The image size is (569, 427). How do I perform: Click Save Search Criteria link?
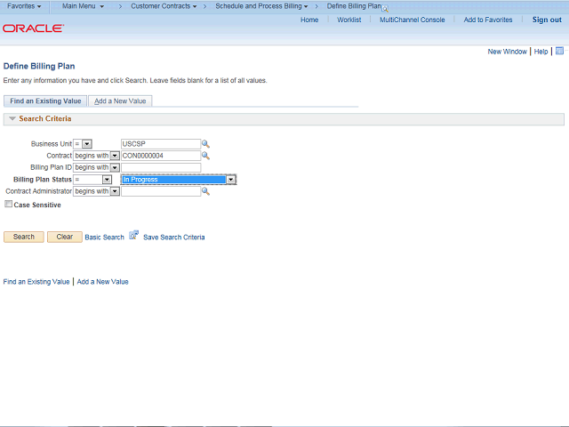174,238
